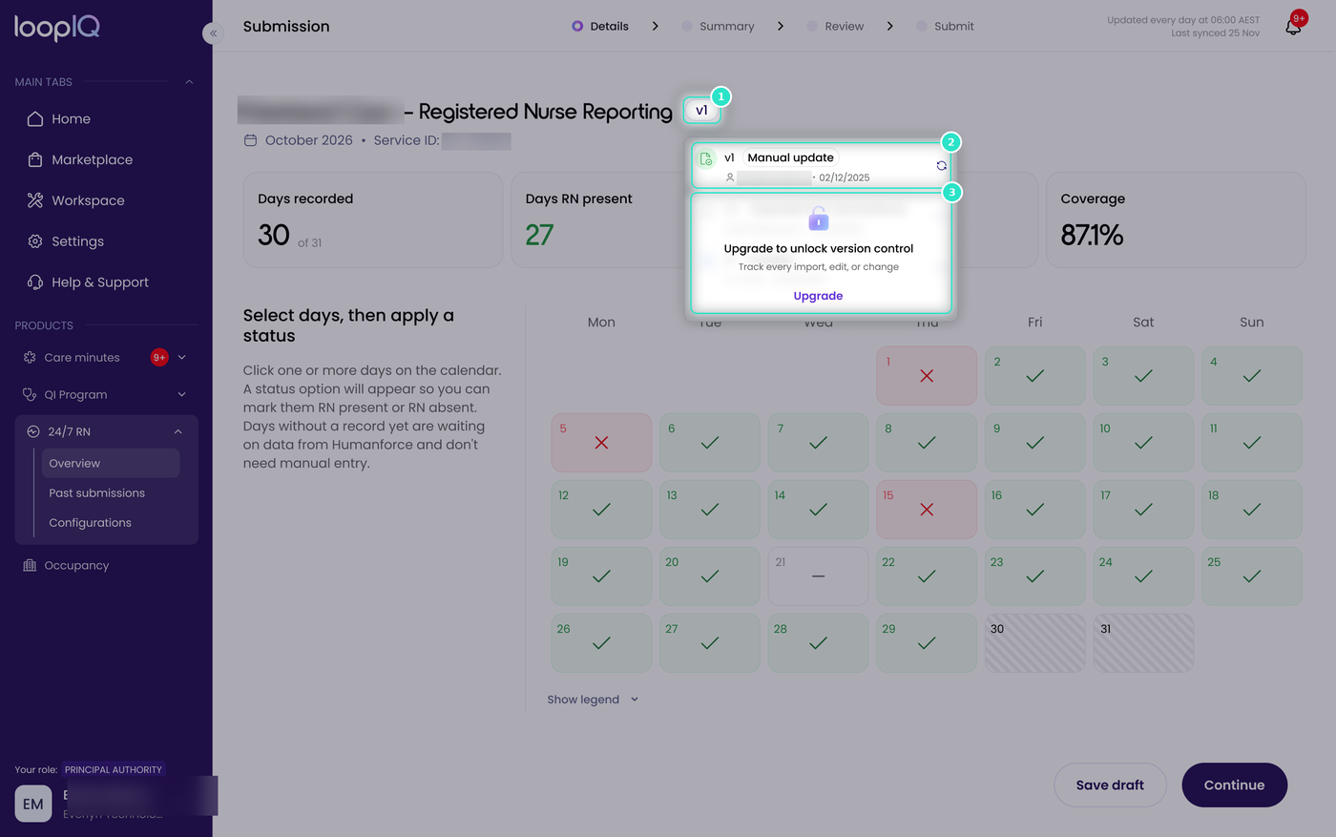Select day 21 with no status
This screenshot has height=837, width=1336.
point(818,576)
